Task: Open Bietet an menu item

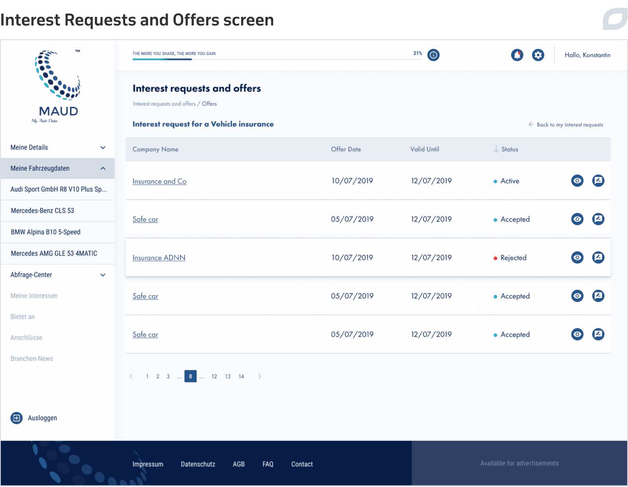Action: [x=23, y=317]
